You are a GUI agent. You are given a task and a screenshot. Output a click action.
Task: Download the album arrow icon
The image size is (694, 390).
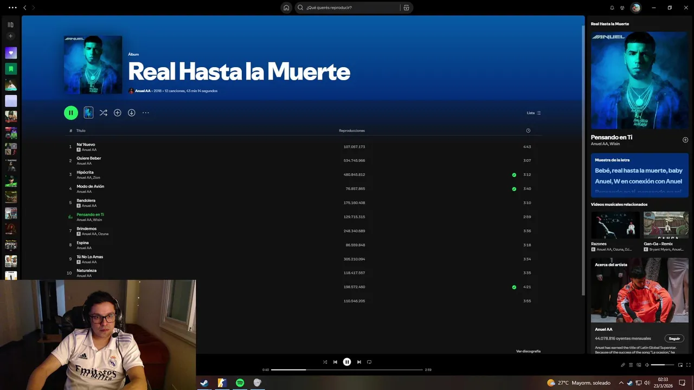131,113
